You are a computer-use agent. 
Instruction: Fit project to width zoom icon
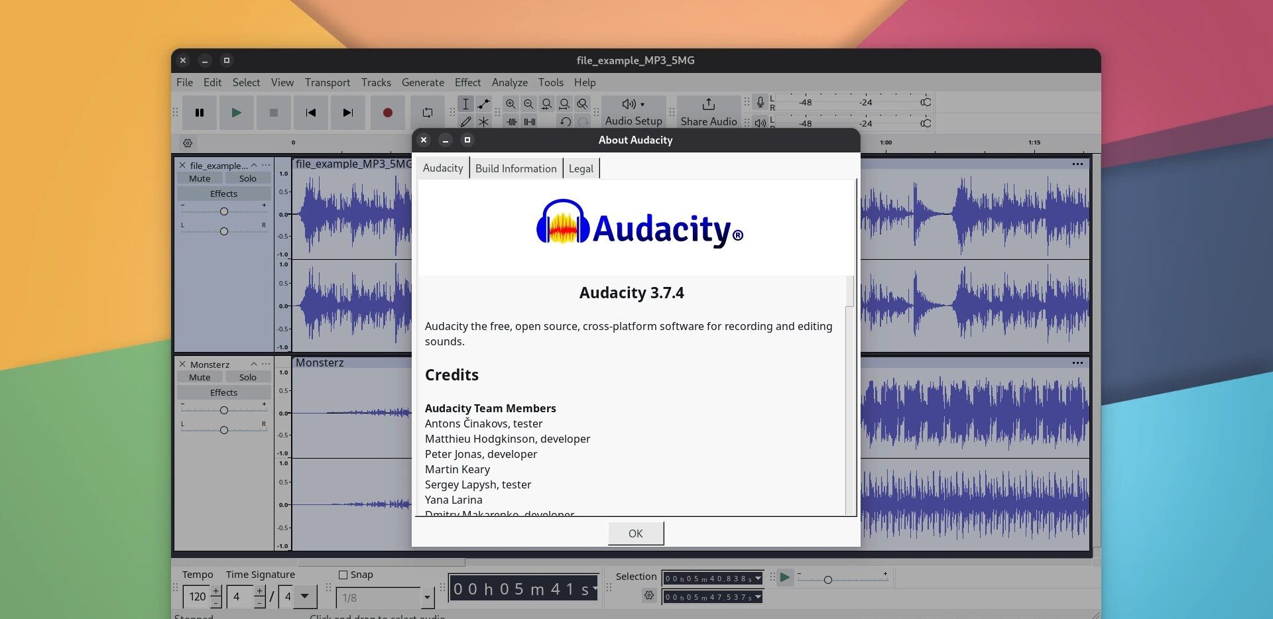tap(564, 104)
